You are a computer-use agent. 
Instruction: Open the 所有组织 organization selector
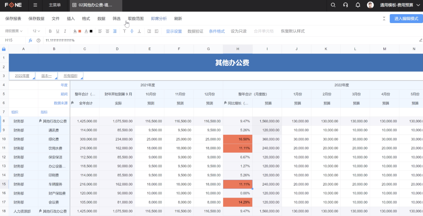point(70,76)
